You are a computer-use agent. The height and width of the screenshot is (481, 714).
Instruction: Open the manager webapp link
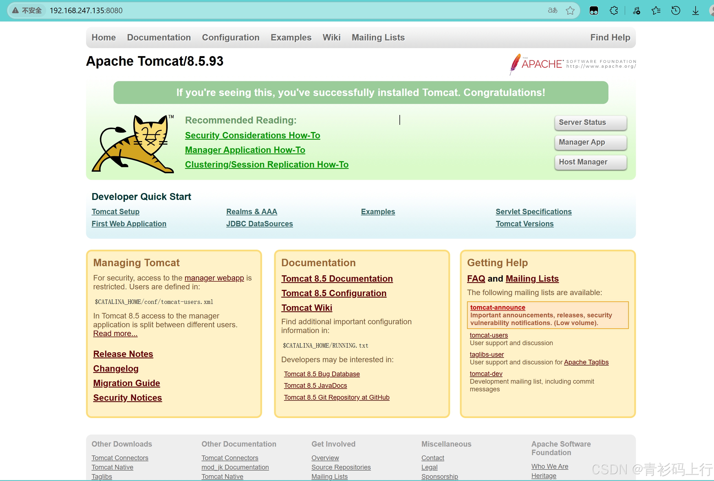coord(214,278)
